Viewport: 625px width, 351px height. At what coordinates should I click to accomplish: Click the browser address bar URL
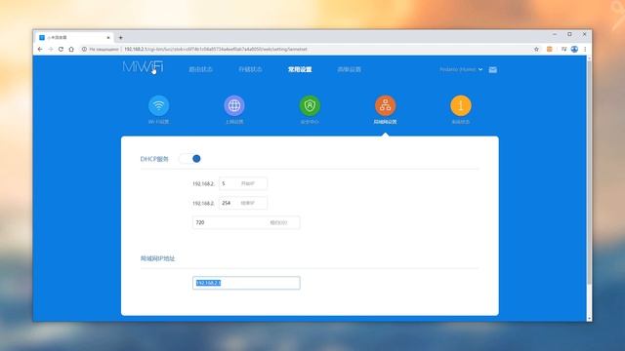[216, 50]
